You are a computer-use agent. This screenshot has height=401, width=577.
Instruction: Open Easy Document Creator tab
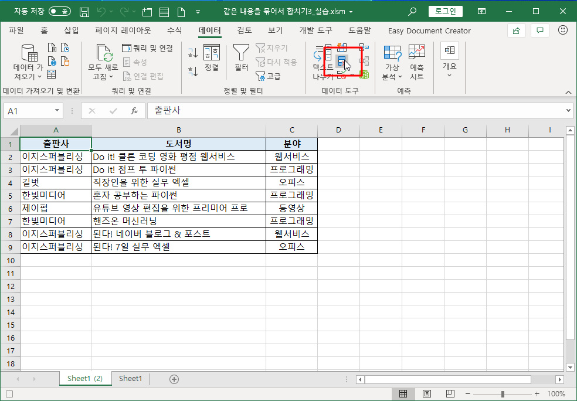(x=429, y=31)
